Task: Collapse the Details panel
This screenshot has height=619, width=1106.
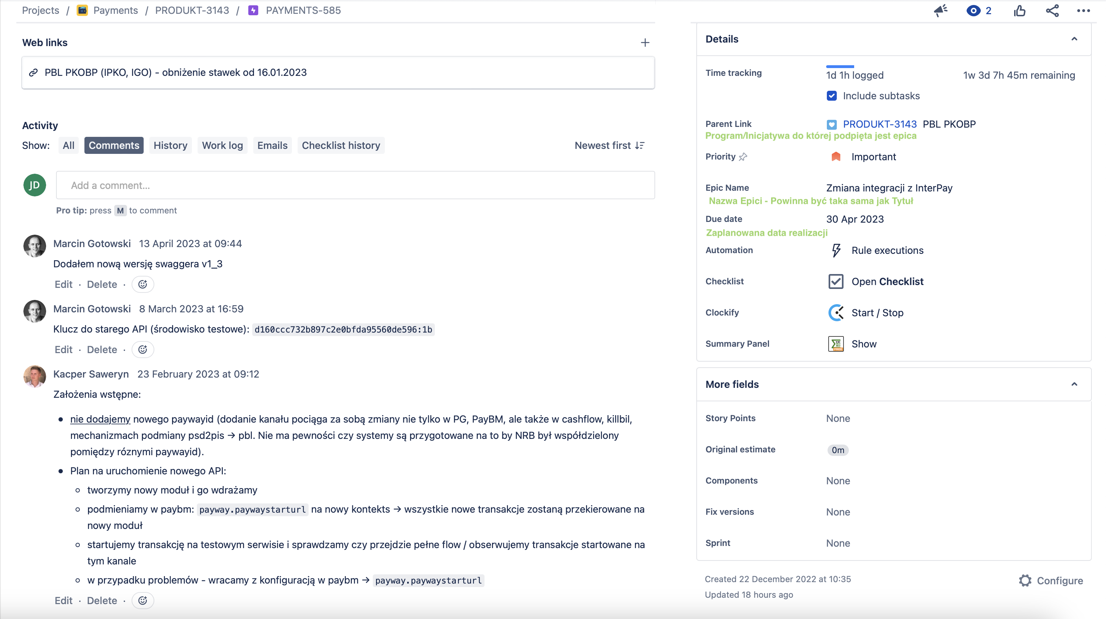Action: (1074, 39)
